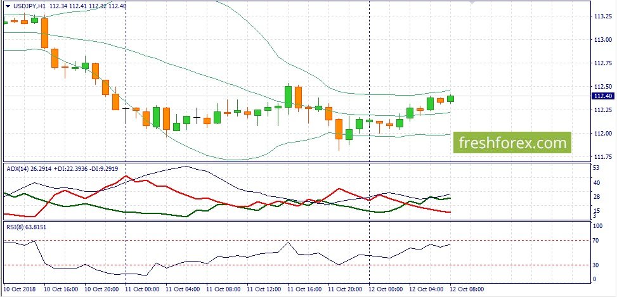
Task: Select the latest green candle at 112.40
Action: 450,99
